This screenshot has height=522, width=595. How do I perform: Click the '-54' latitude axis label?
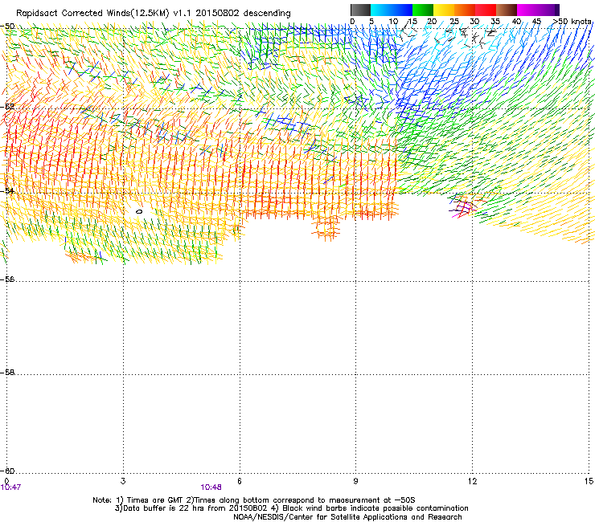click(7, 190)
